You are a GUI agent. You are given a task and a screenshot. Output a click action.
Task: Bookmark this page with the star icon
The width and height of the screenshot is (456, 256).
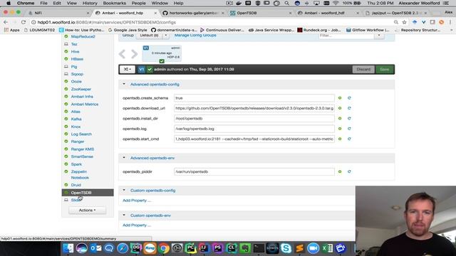coord(404,22)
